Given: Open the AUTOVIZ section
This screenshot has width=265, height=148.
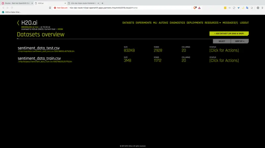Looking at the screenshot, I should coord(163,23).
